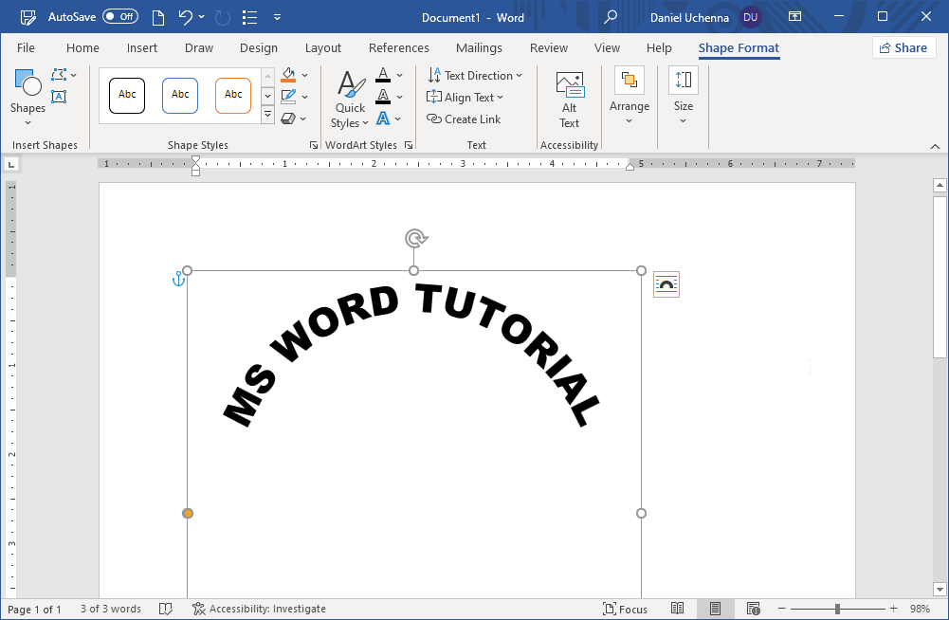
Task: Click the Edit Shape icon
Action: pos(61,76)
